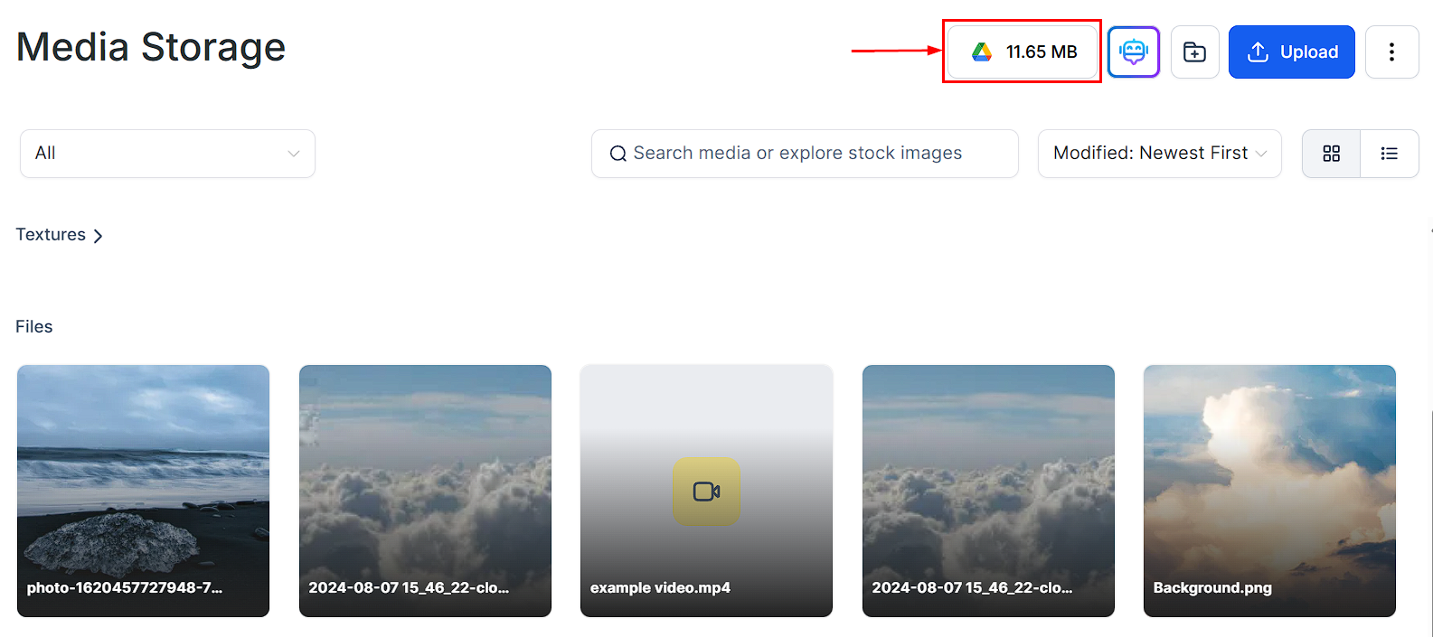Click the video camera icon on example video.mp4

[x=706, y=492]
